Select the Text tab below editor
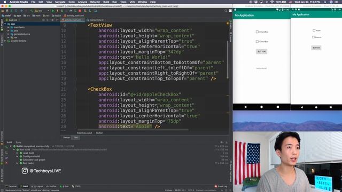 coord(76,138)
